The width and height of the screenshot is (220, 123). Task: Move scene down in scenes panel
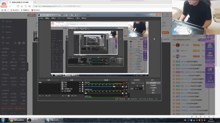pyautogui.click(x=50, y=96)
